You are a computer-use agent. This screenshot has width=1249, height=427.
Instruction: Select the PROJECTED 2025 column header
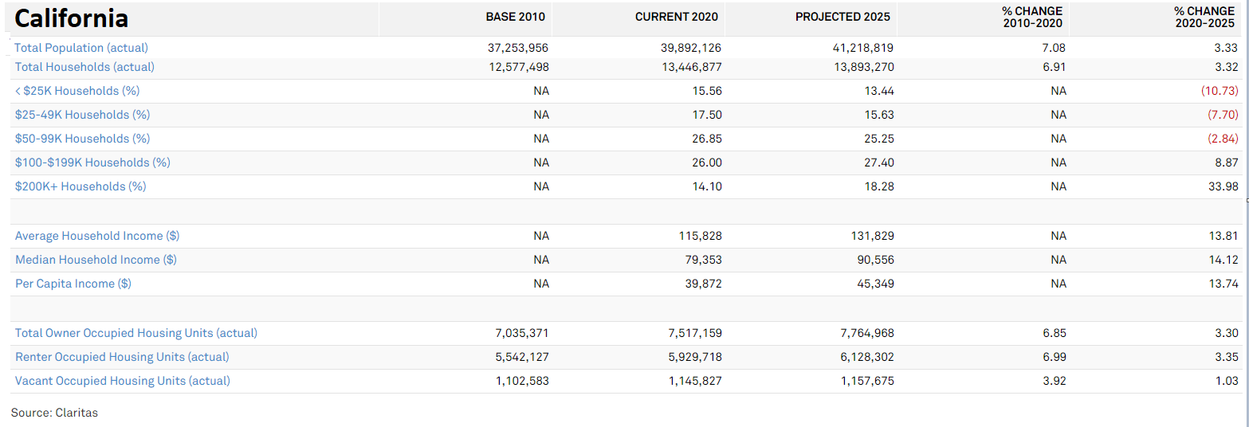842,17
